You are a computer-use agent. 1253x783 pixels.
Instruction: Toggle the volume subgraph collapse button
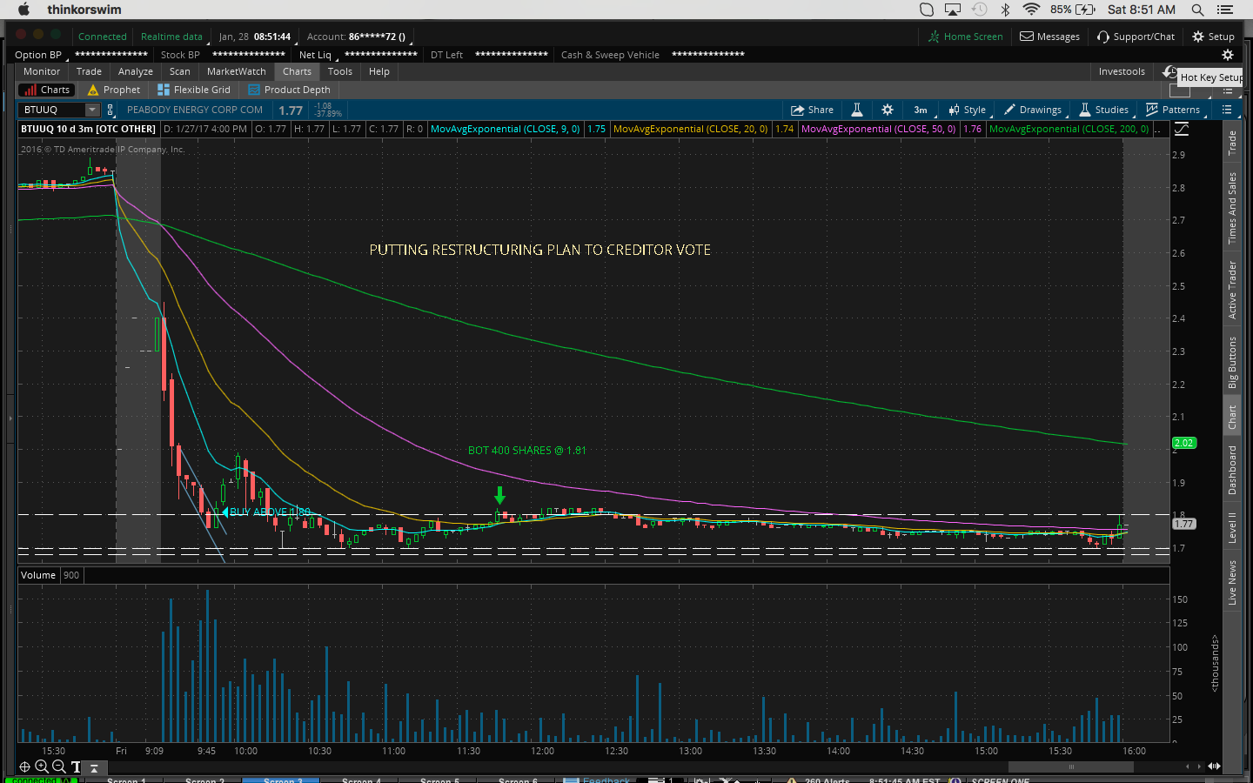pyautogui.click(x=94, y=767)
